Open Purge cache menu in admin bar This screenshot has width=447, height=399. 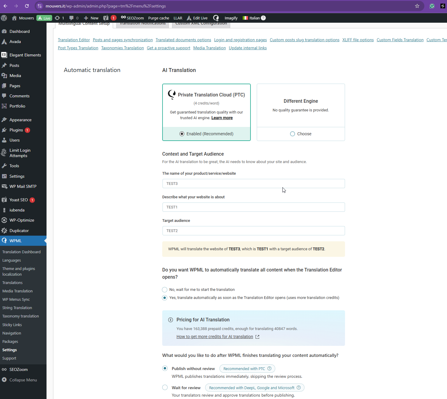(x=159, y=18)
